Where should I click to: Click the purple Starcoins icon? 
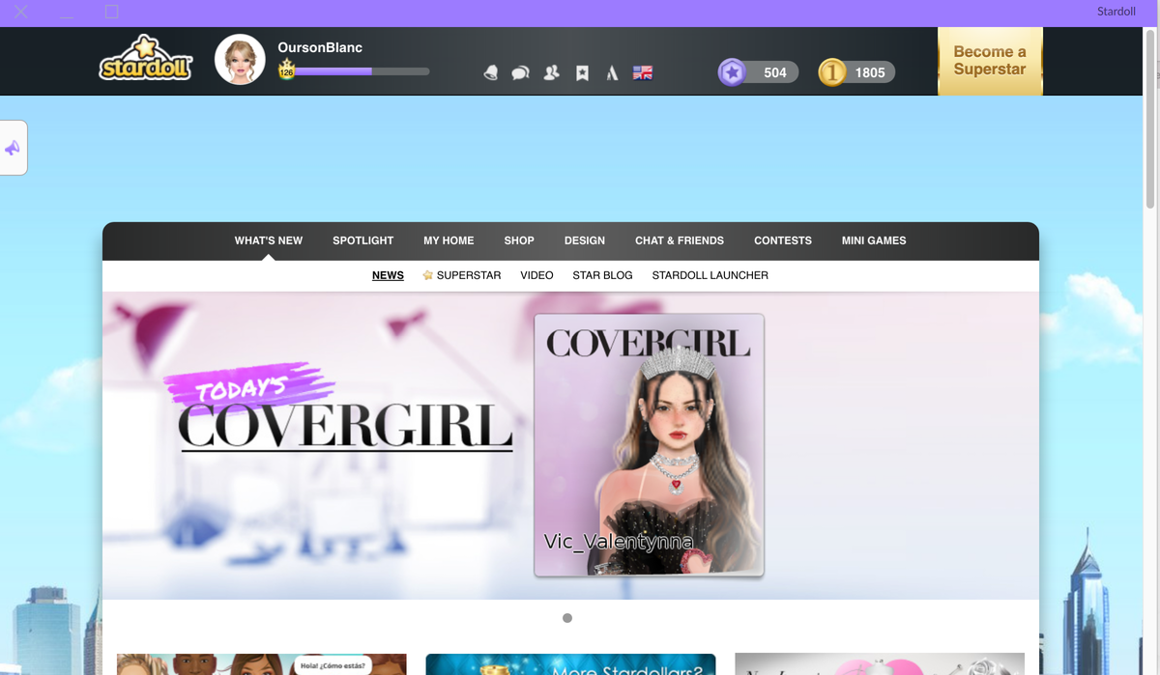click(x=732, y=72)
